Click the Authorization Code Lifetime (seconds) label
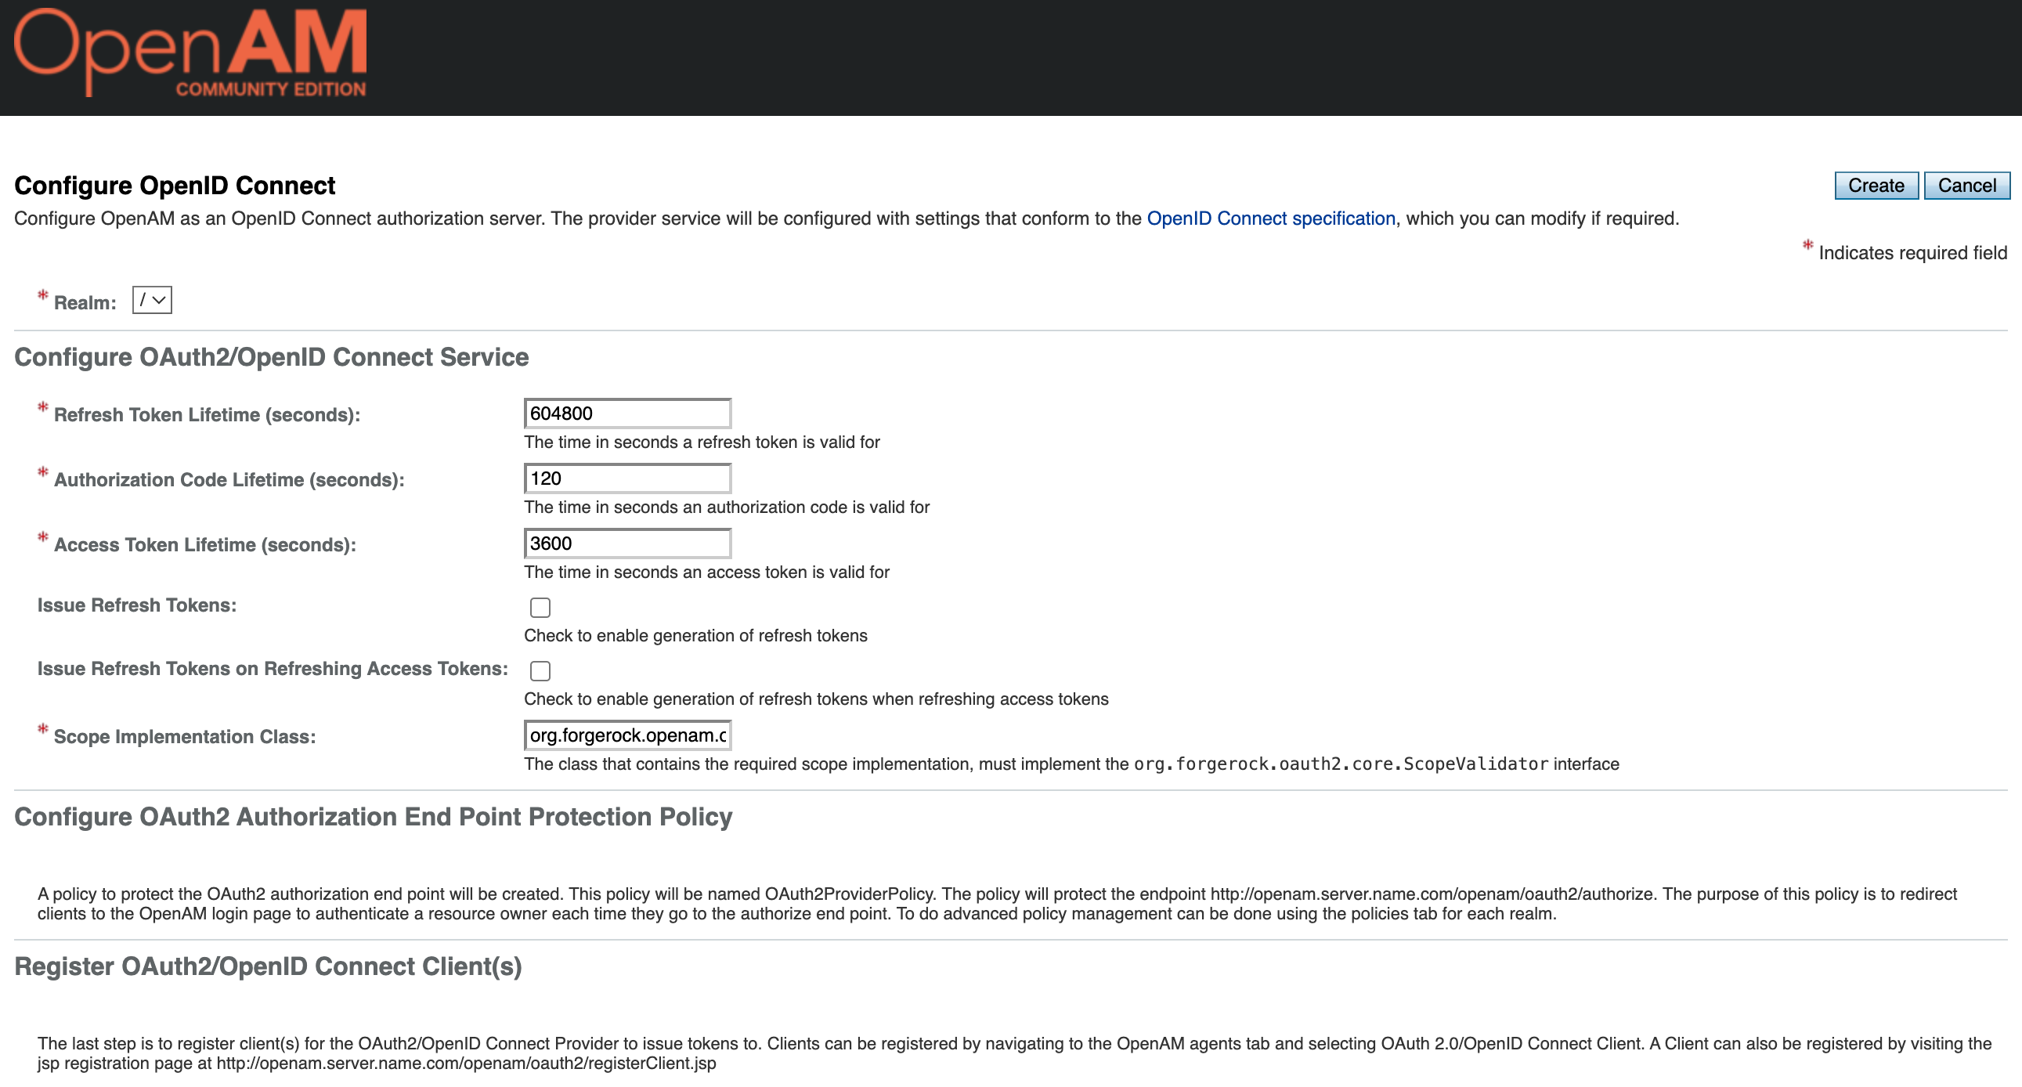 click(229, 479)
